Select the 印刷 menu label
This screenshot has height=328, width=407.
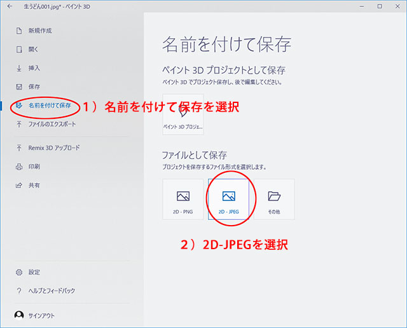click(34, 167)
